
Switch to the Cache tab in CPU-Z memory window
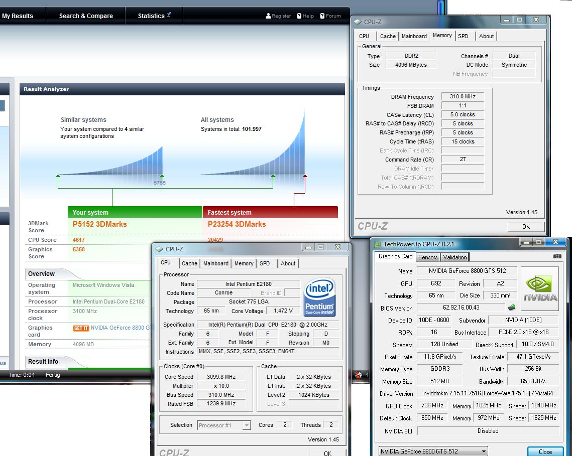point(387,36)
